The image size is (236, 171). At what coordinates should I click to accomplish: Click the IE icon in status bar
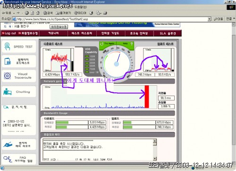(2, 169)
